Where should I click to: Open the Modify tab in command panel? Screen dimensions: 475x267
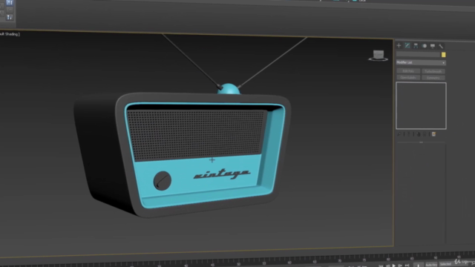[x=407, y=46]
